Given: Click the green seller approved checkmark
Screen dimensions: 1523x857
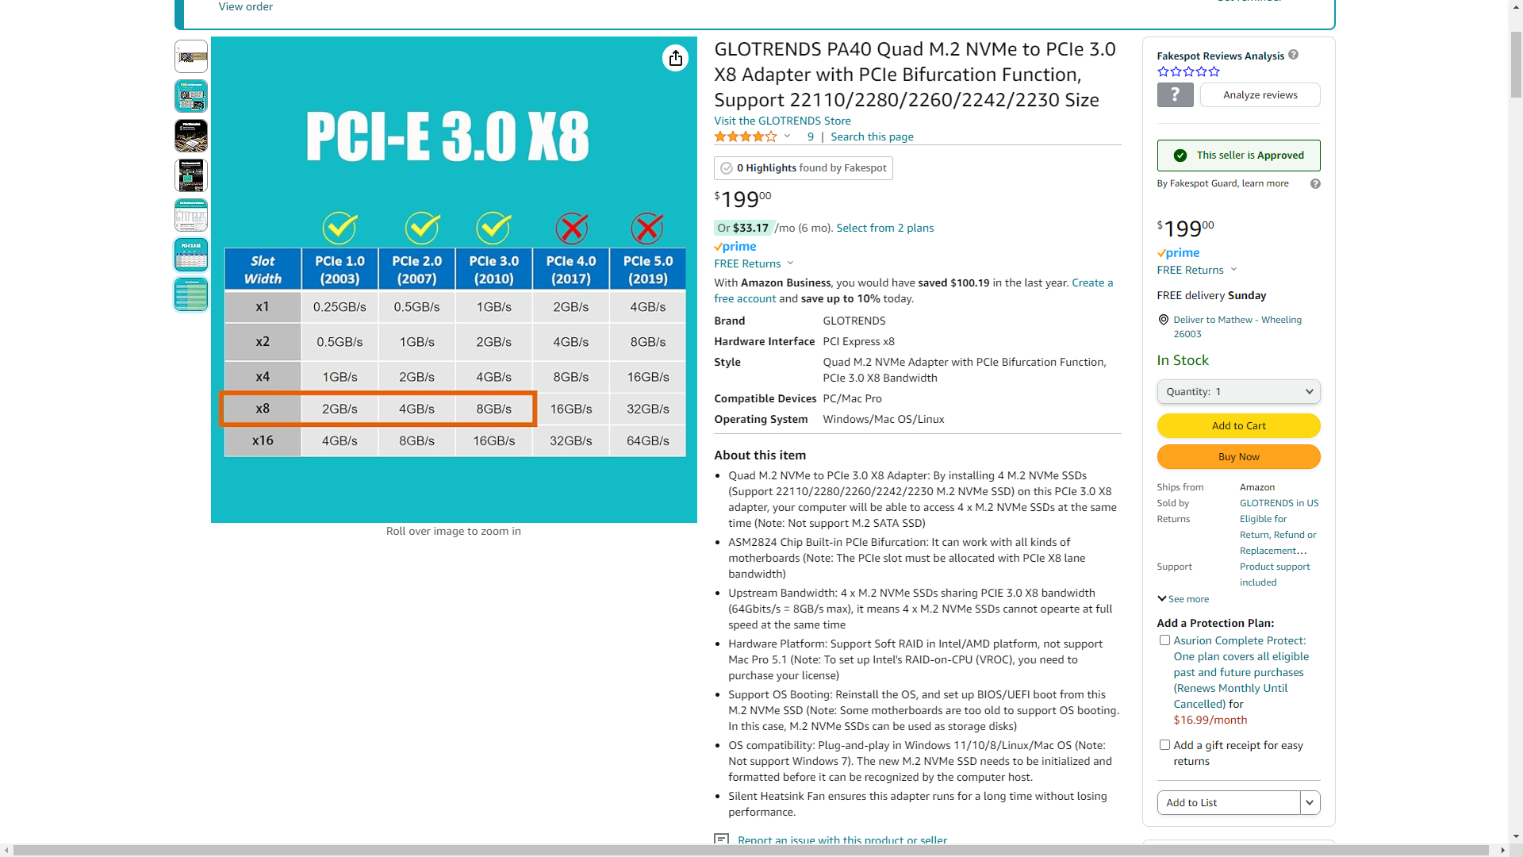Looking at the screenshot, I should [x=1180, y=156].
